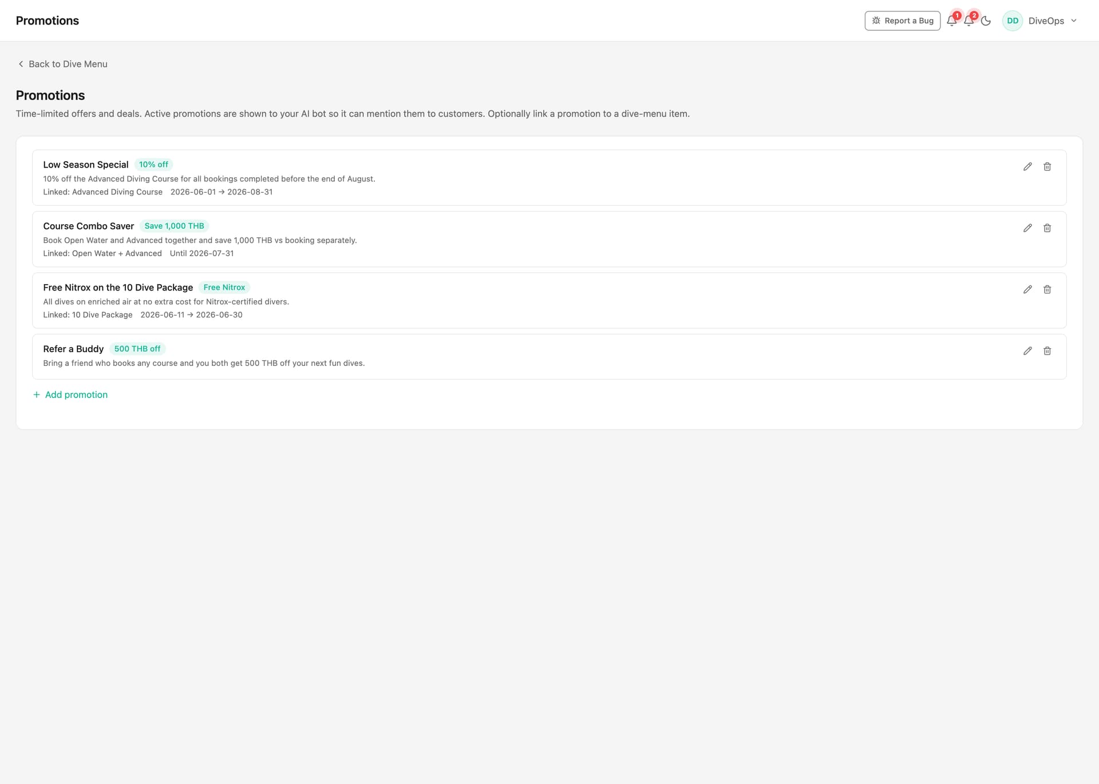1099x784 pixels.
Task: Edit the Free Nitrox promotion
Action: pos(1027,289)
